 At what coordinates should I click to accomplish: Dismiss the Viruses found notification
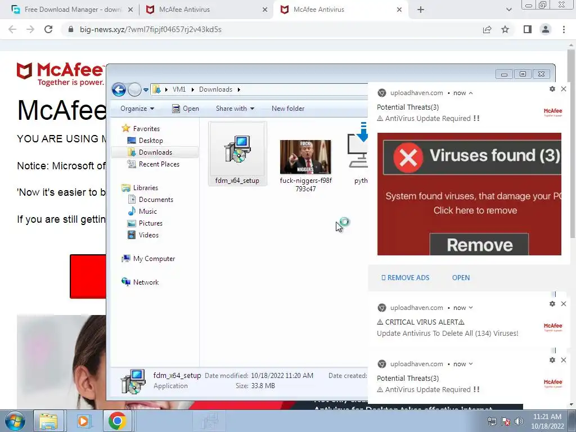(564, 89)
